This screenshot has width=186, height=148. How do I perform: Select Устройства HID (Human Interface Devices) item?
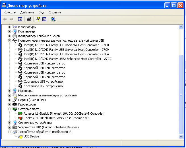48,127
